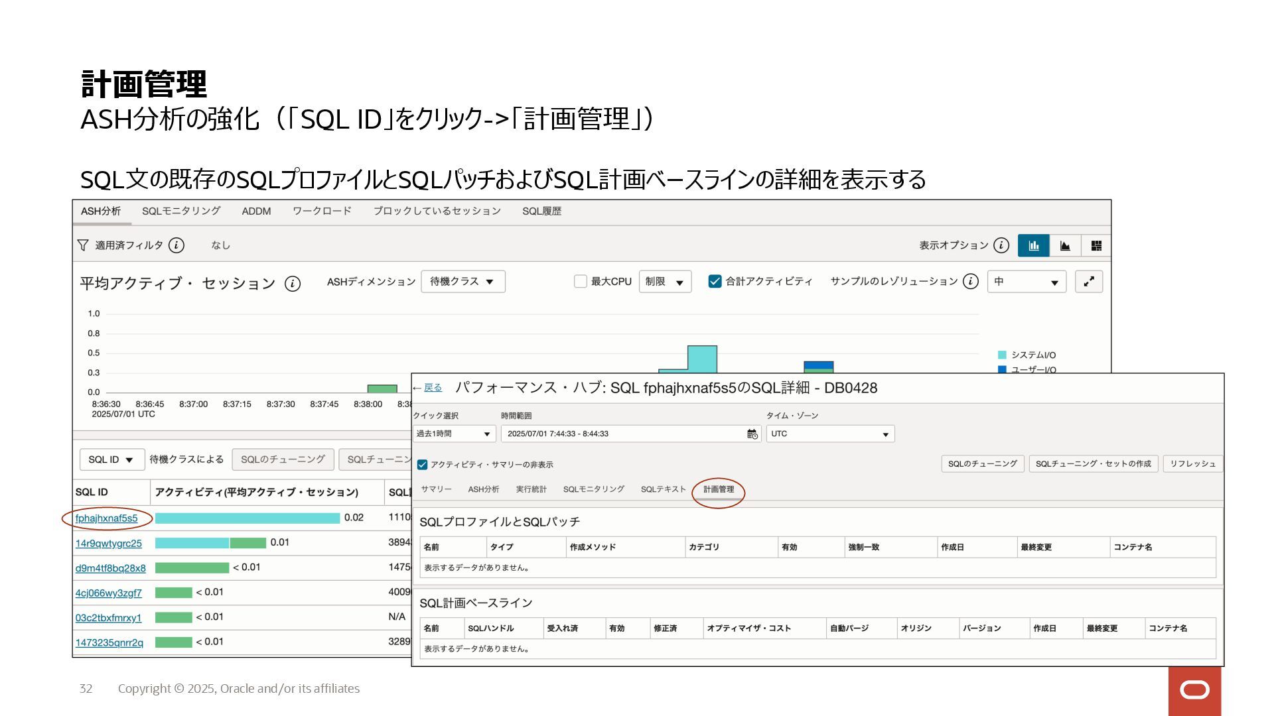Click the ユーザーI/O legend swatch

pos(1002,369)
